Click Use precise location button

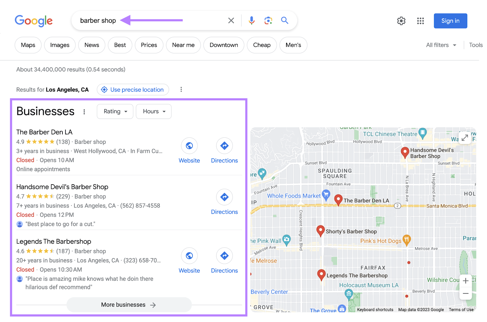point(133,89)
